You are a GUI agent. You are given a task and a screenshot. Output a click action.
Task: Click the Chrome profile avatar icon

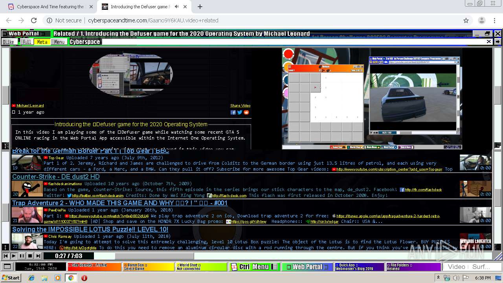point(481,20)
